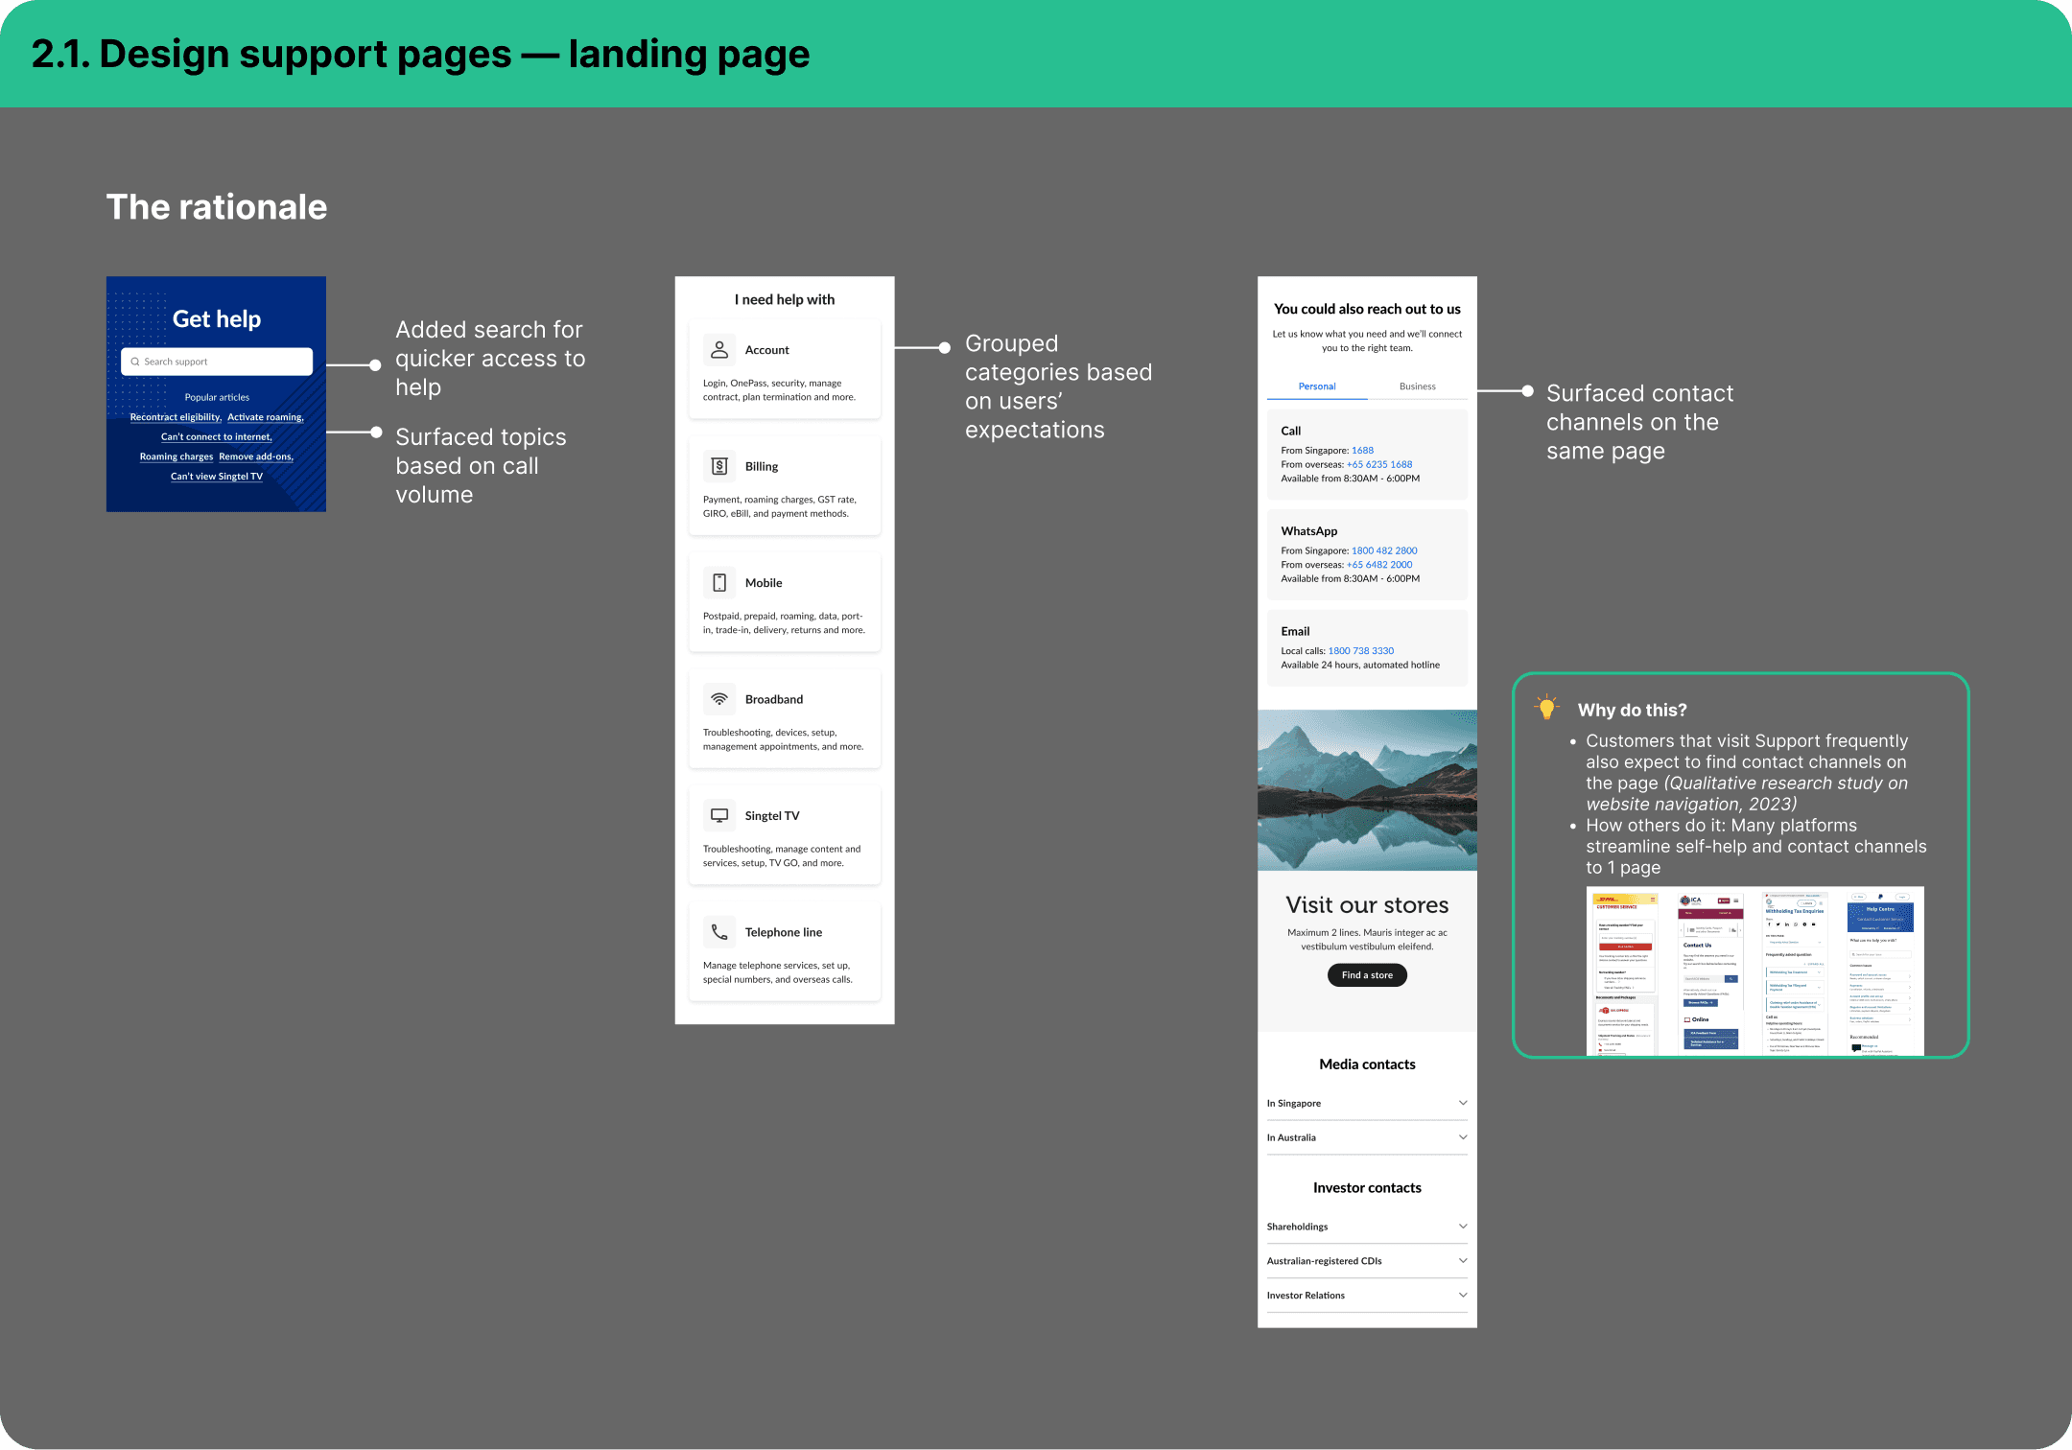
Task: Expand the In Australia accordion
Action: (x=1463, y=1137)
